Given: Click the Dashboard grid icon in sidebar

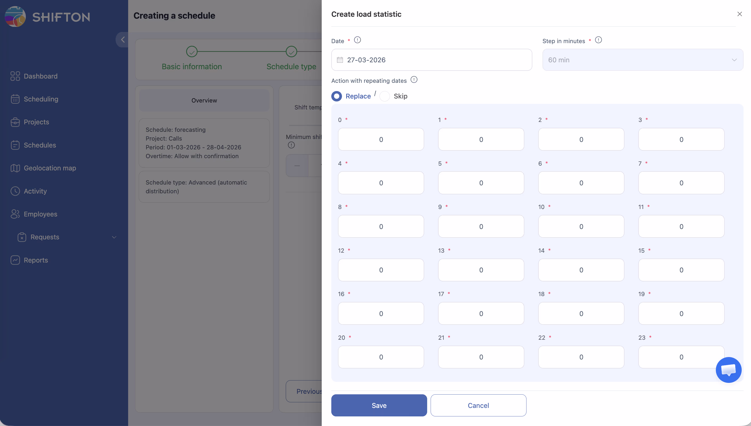Looking at the screenshot, I should pyautogui.click(x=15, y=76).
